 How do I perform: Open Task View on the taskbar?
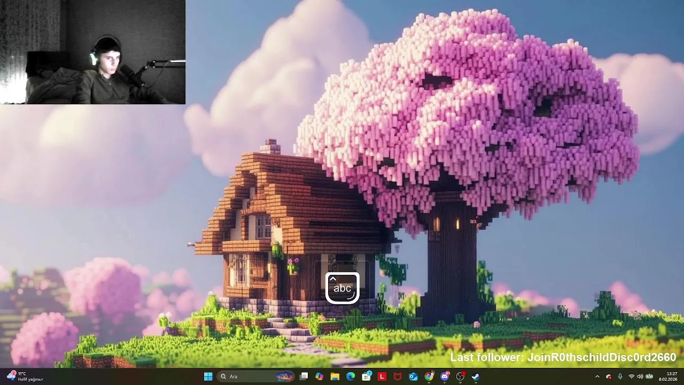[304, 376]
